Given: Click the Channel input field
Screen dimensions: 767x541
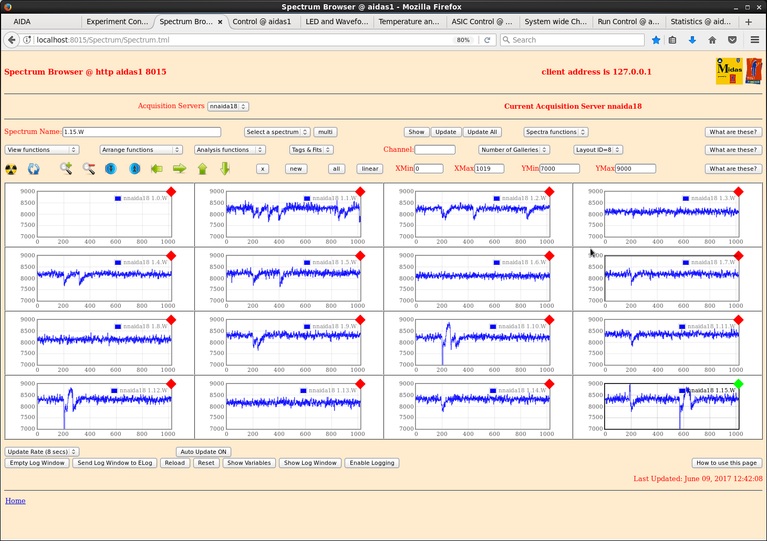Looking at the screenshot, I should (435, 150).
